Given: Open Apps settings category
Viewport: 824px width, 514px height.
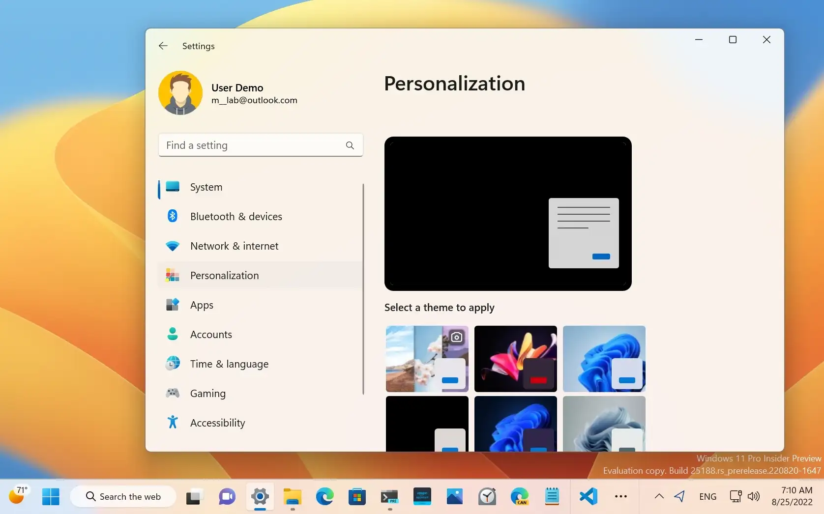Looking at the screenshot, I should 260,305.
